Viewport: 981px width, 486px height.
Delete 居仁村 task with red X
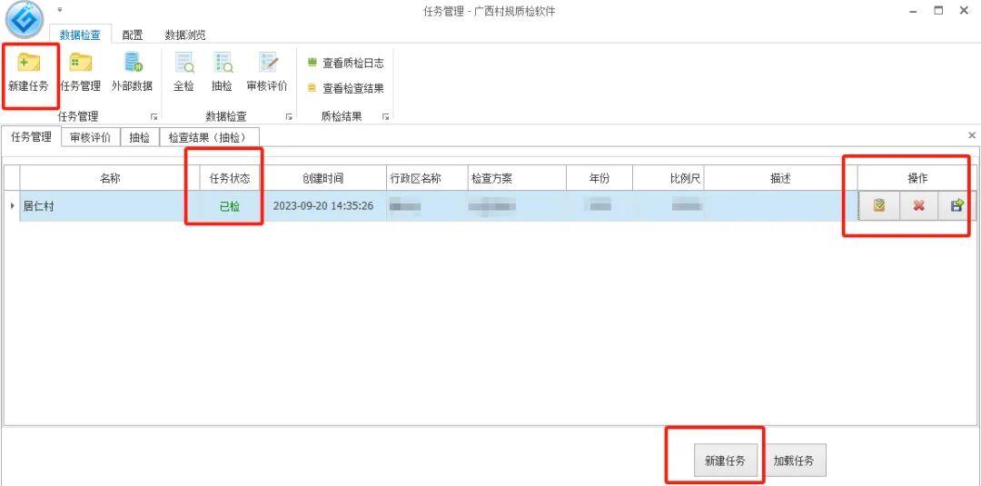click(918, 205)
